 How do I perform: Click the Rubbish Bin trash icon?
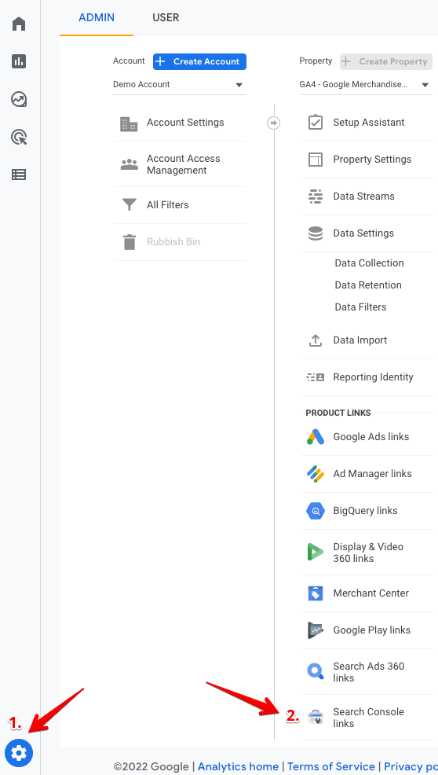tap(129, 242)
